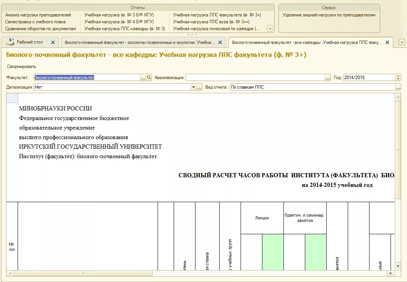Close the Рабочий стол tab with its X icon
Viewport: 407px width, 282px height.
53,42
